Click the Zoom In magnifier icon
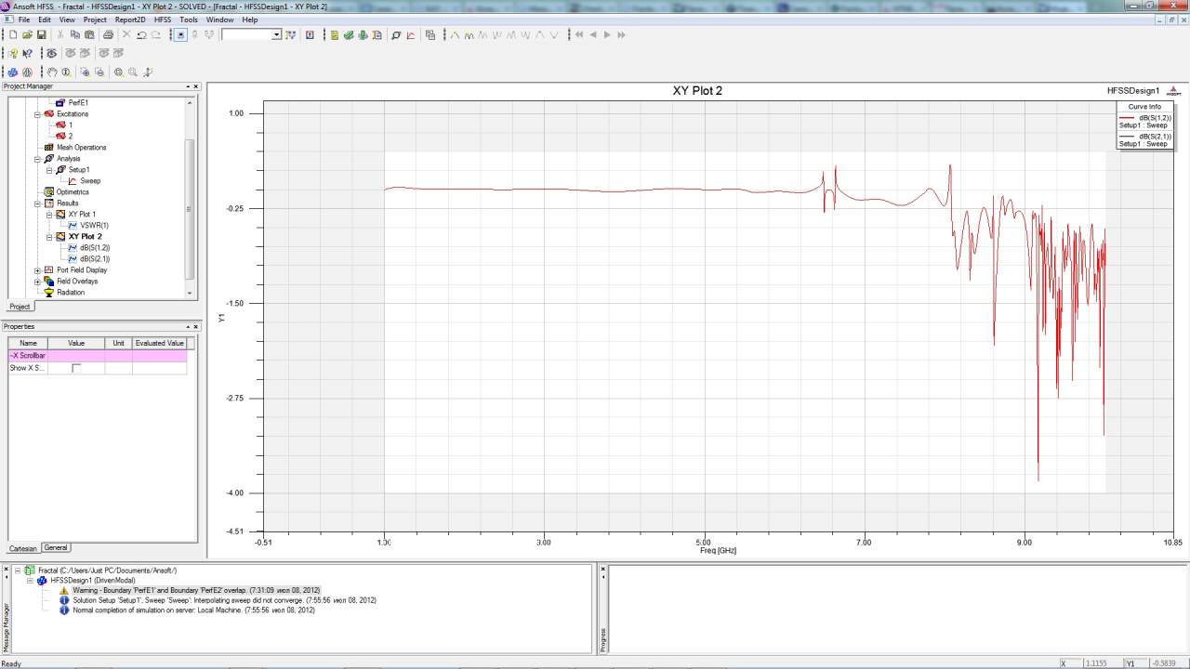 pos(118,72)
